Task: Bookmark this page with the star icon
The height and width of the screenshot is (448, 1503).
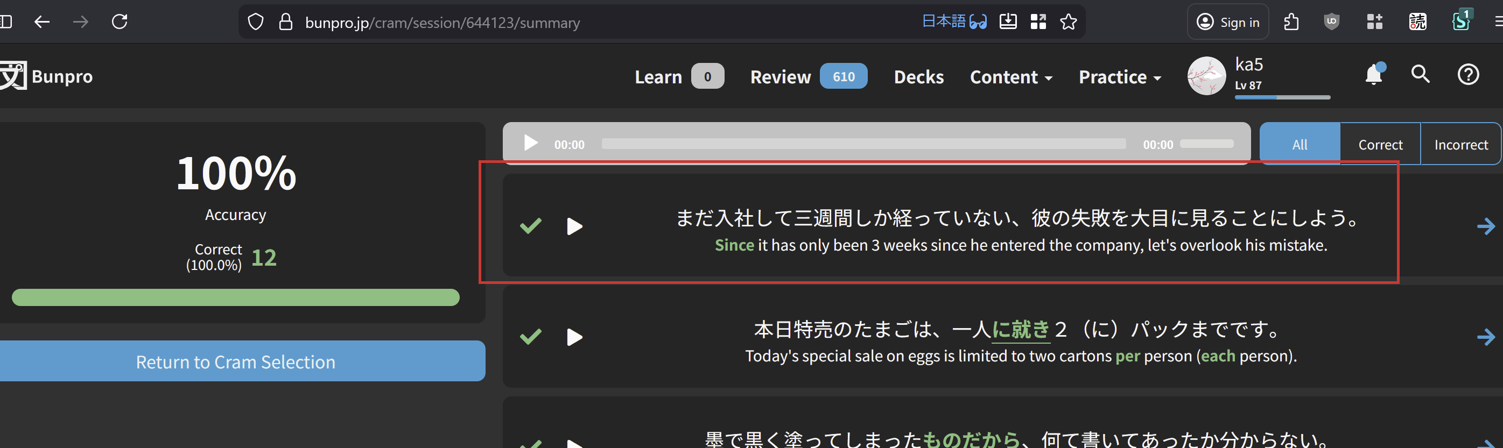Action: (x=1069, y=22)
